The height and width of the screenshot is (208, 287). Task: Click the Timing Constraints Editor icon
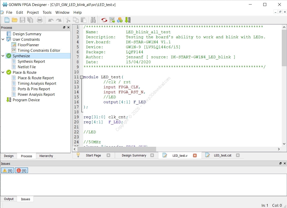pyautogui.click(x=14, y=50)
